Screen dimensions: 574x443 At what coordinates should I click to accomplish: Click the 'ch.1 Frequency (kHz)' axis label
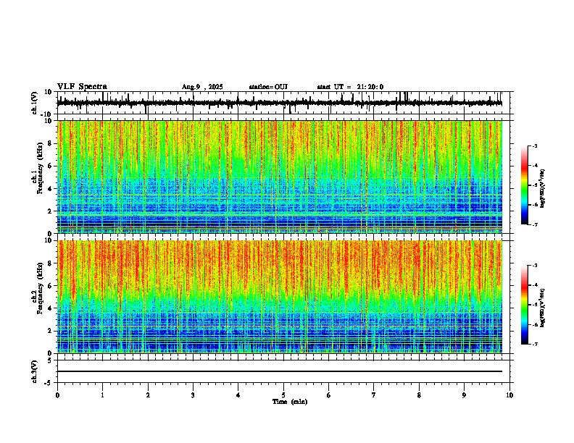pos(37,168)
